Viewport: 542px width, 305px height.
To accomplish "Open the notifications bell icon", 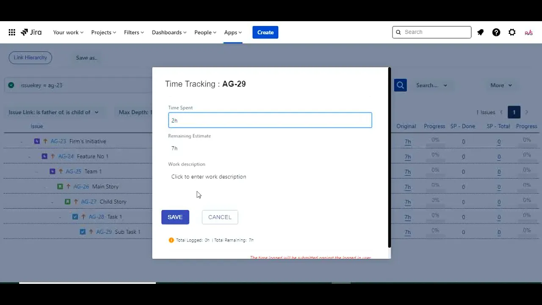I will (480, 32).
